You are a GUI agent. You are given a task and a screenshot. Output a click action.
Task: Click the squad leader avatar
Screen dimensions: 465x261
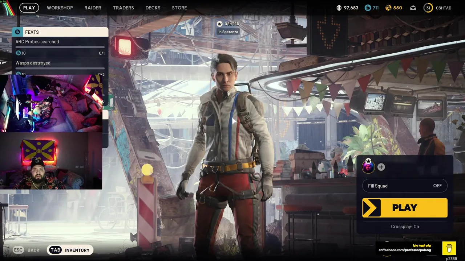point(368,167)
